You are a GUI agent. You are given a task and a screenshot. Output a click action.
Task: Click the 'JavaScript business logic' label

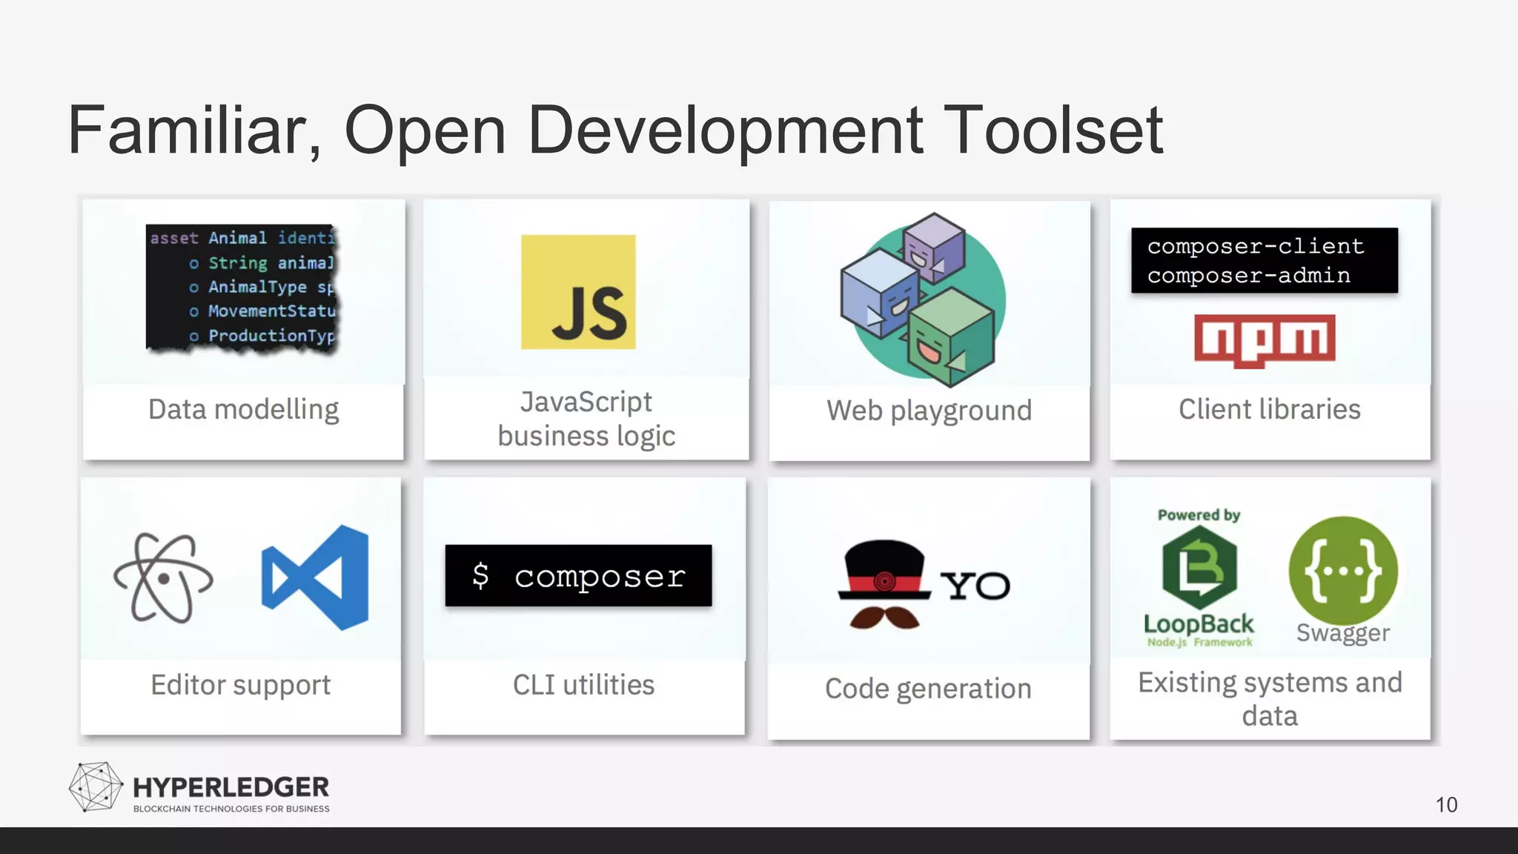(586, 419)
